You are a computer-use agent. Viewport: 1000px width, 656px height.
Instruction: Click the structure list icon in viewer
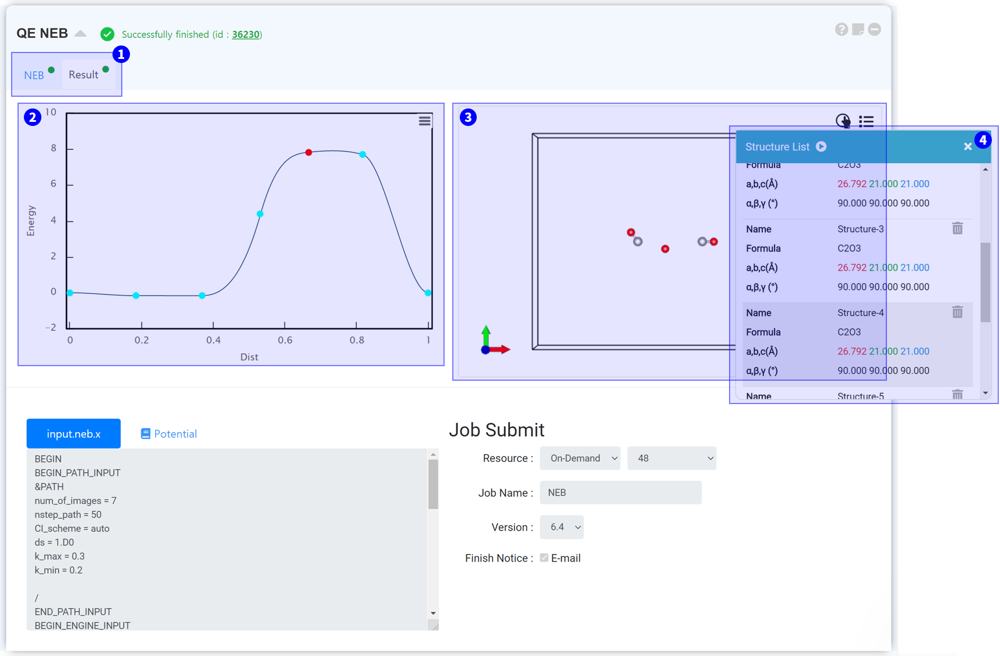866,121
